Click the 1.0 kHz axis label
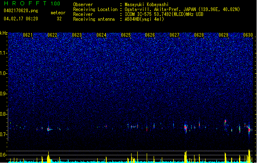The image size is (257, 163). (x=4, y=73)
